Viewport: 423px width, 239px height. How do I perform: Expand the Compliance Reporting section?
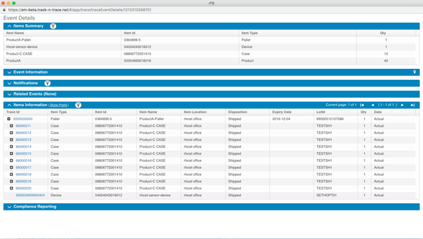tap(10, 207)
